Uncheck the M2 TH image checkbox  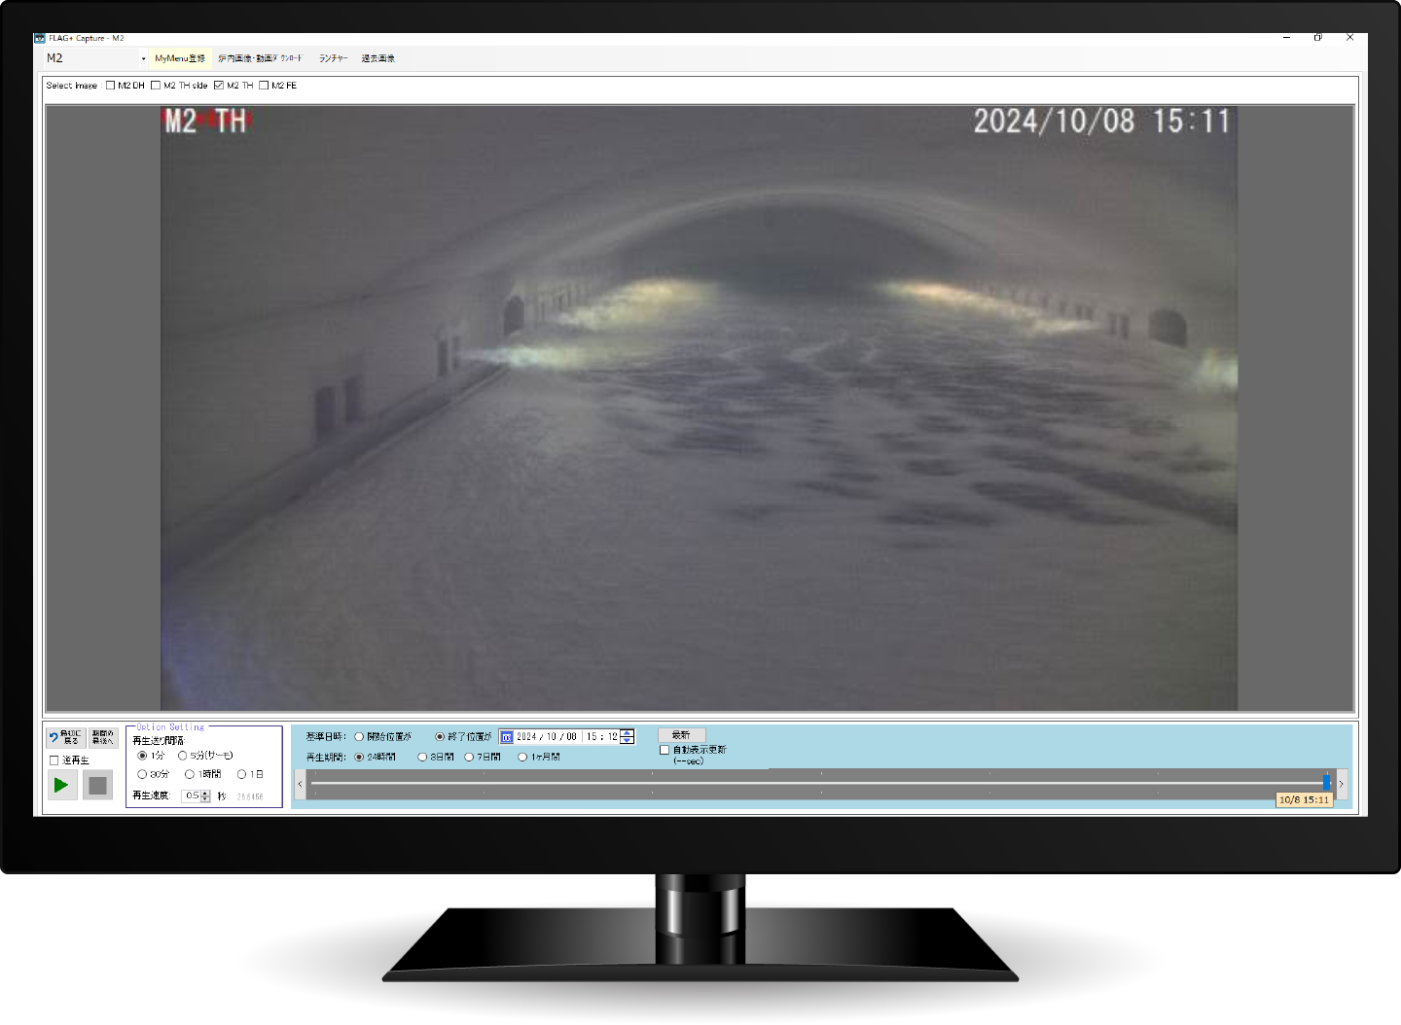pyautogui.click(x=219, y=86)
